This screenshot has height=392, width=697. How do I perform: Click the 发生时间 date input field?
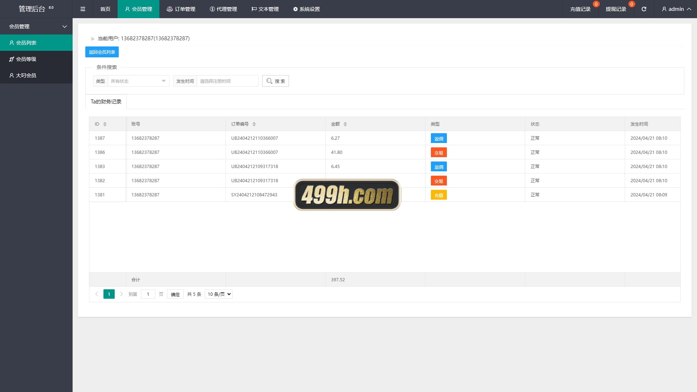coord(227,81)
